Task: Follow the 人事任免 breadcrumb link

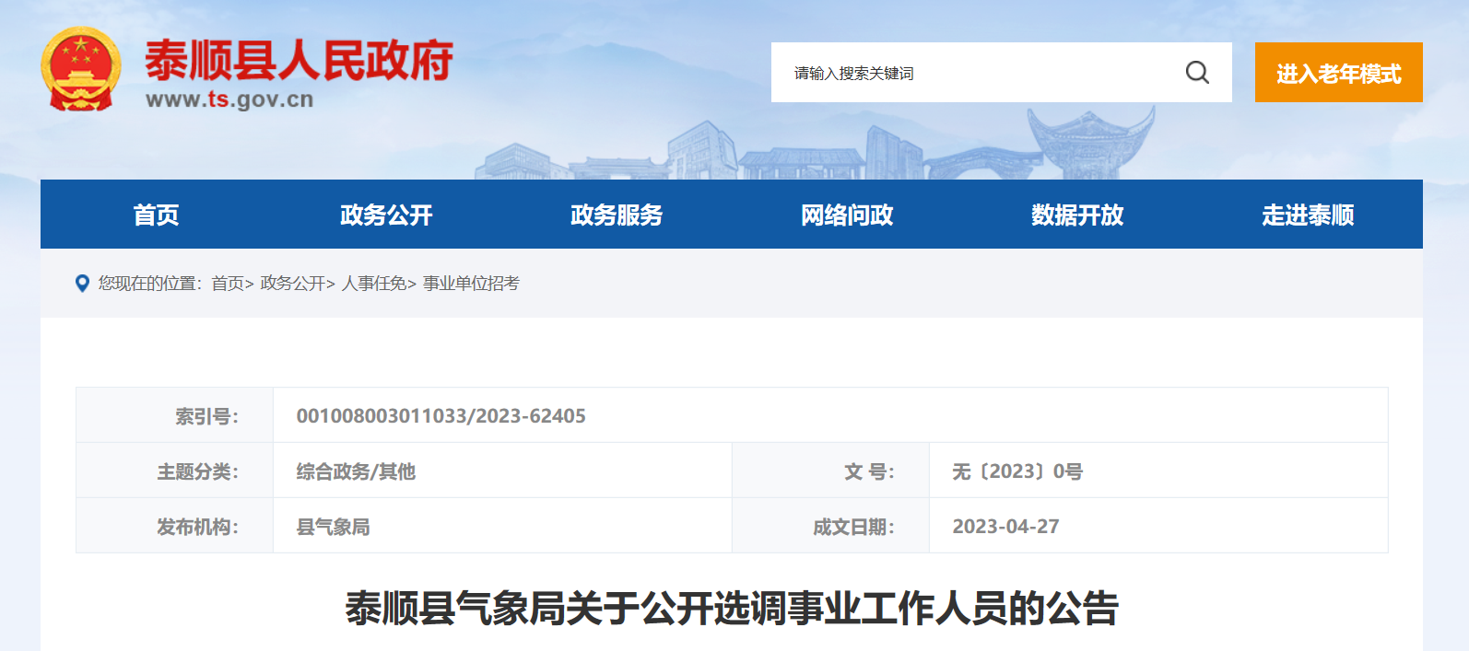Action: click(x=374, y=284)
